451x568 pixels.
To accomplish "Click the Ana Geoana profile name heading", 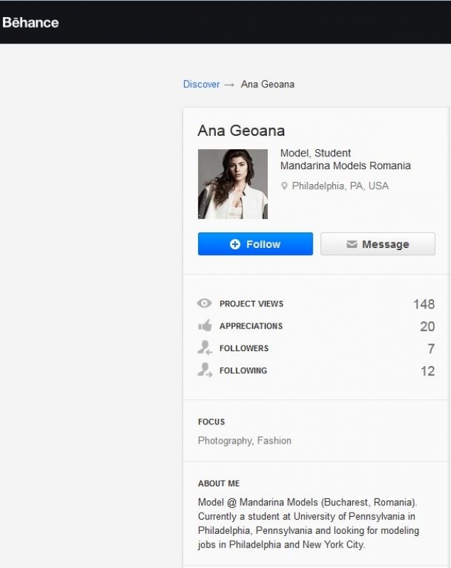I will (241, 131).
